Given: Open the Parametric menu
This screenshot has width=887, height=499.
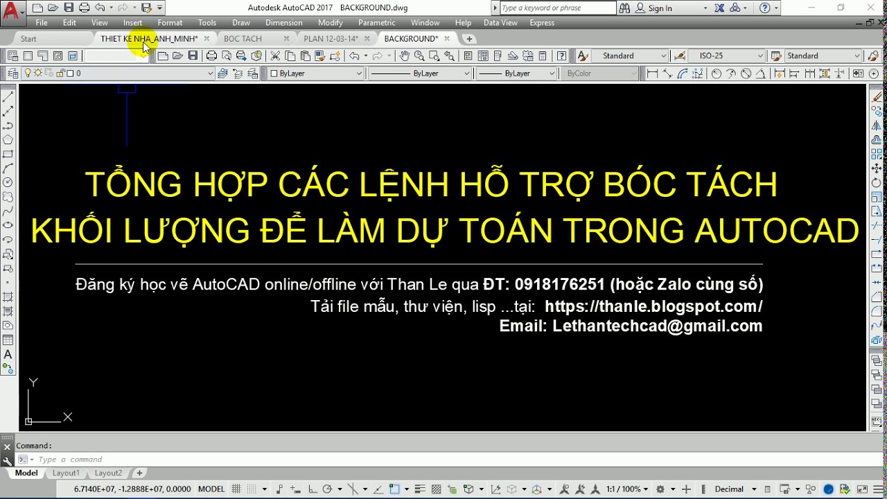Looking at the screenshot, I should (x=376, y=23).
